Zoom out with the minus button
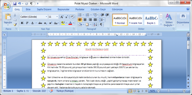The image size is (192, 95). 158,91
